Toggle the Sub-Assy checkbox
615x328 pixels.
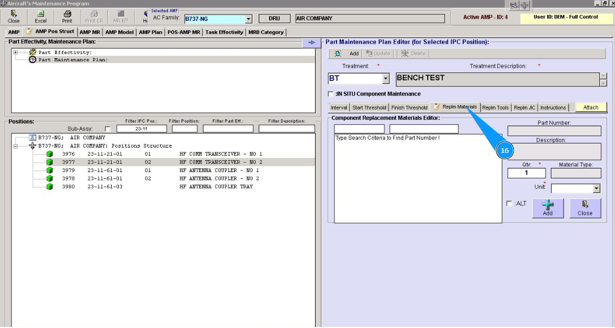[x=107, y=129]
